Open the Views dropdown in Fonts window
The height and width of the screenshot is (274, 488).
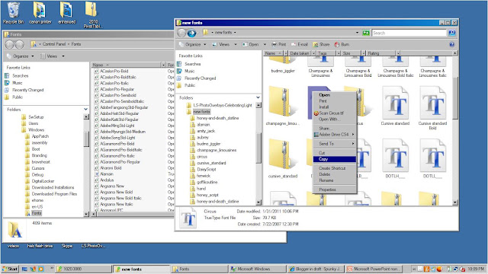[52, 56]
